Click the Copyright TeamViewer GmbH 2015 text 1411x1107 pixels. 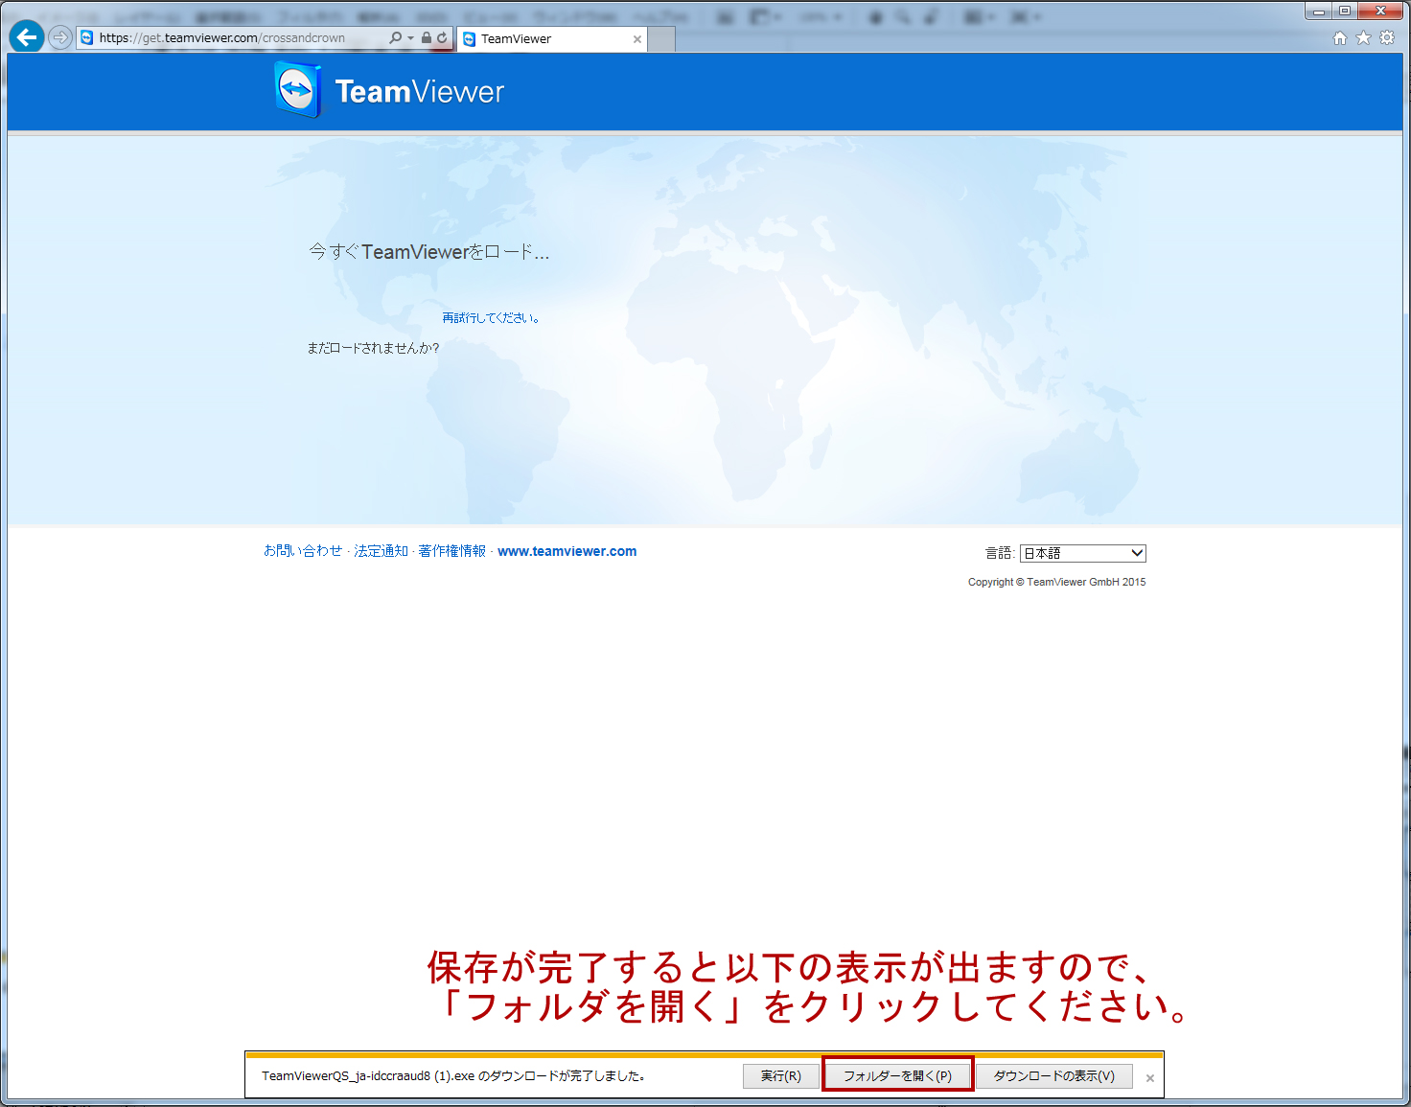(x=1056, y=582)
